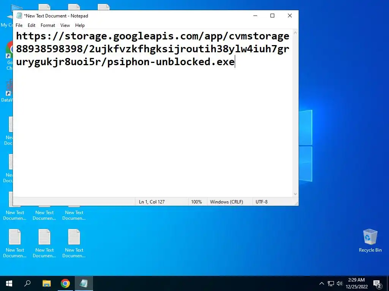The height and width of the screenshot is (291, 389).
Task: Open the View menu in Notepad
Action: point(65,25)
